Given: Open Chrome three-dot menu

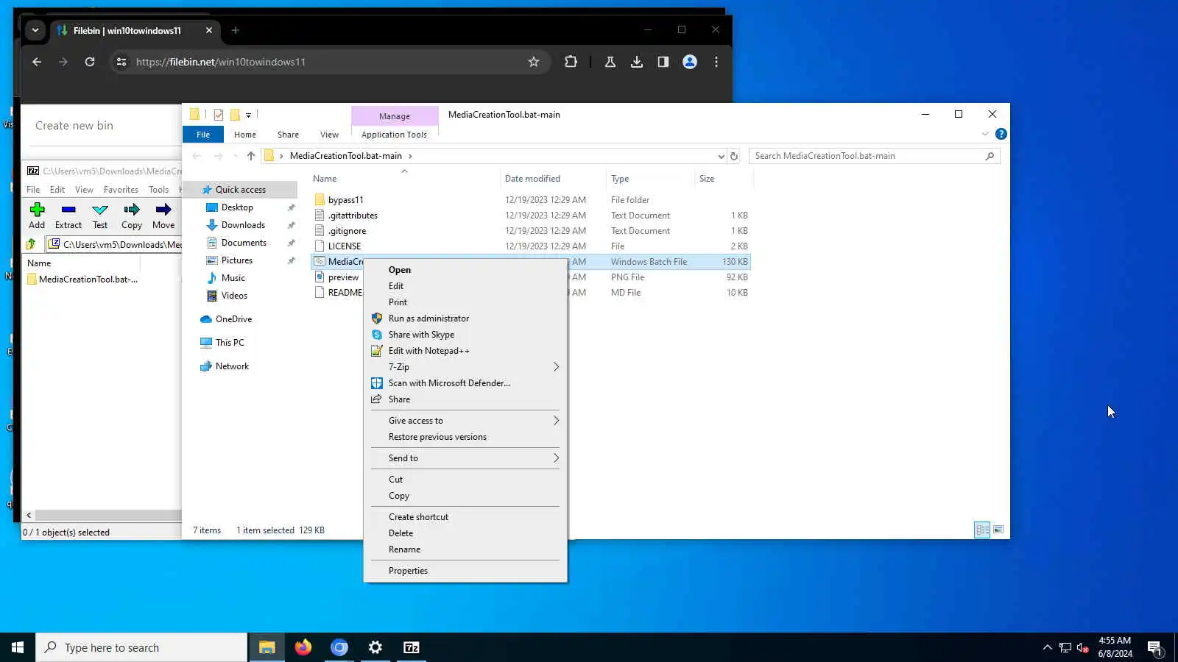Looking at the screenshot, I should click(716, 62).
